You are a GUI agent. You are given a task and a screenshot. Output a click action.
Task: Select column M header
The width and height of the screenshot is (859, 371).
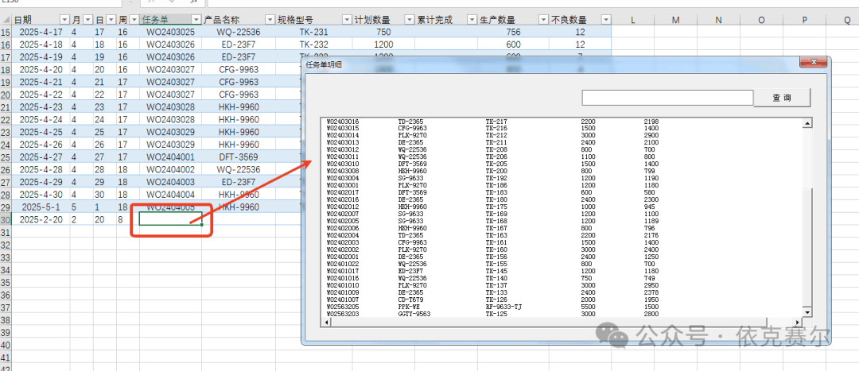[674, 19]
